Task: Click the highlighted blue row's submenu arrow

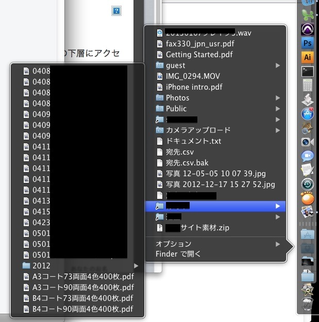Action: 278,206
